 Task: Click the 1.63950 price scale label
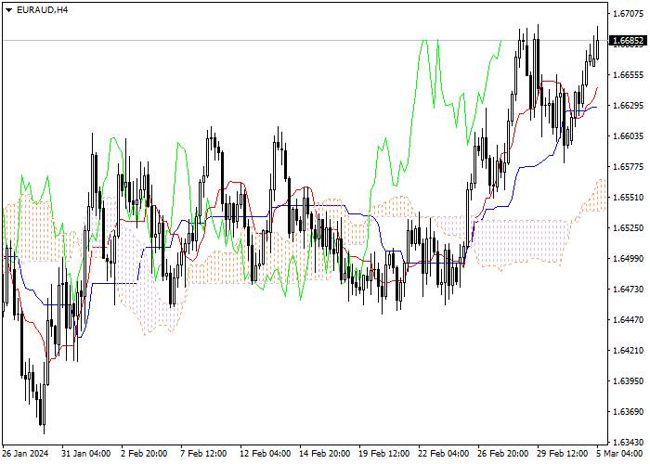629,380
